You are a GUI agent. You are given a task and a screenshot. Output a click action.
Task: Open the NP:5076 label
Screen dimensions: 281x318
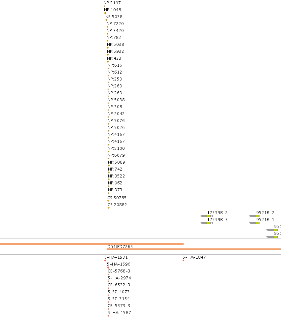(x=116, y=120)
